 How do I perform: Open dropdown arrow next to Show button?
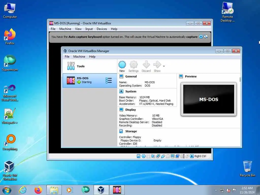click(164, 66)
